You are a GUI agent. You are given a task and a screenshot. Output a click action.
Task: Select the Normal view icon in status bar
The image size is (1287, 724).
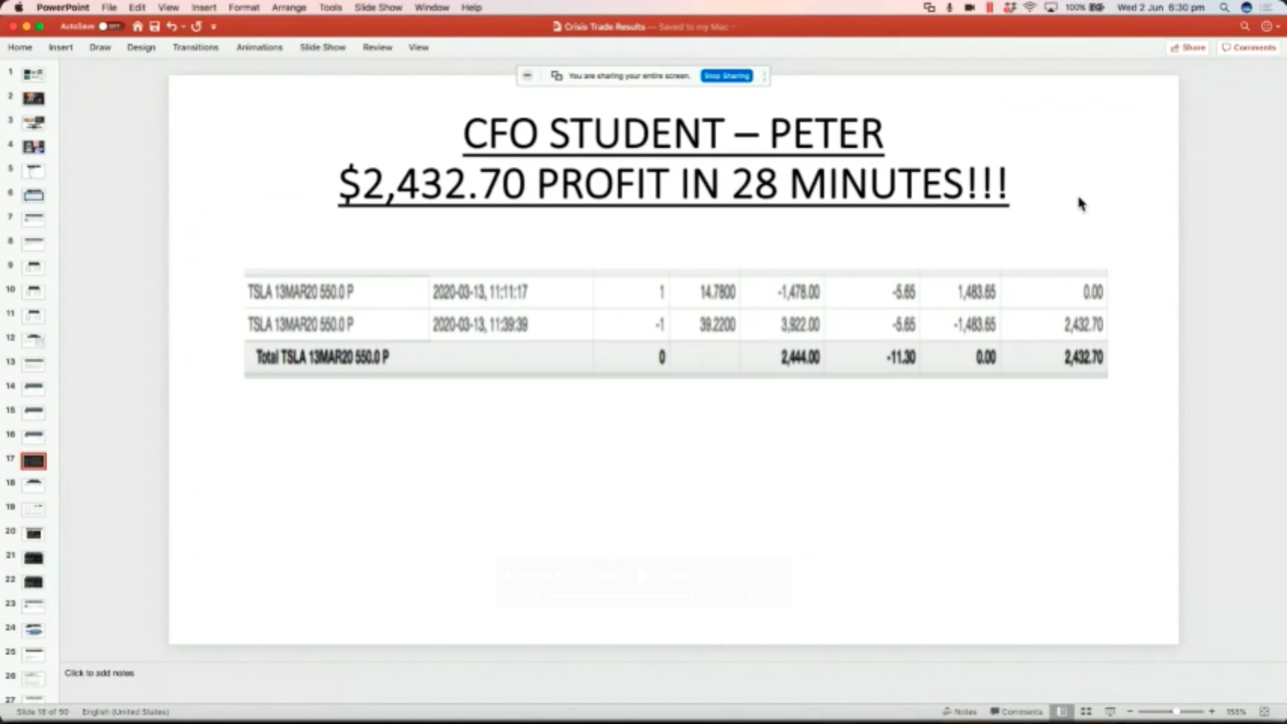1062,711
